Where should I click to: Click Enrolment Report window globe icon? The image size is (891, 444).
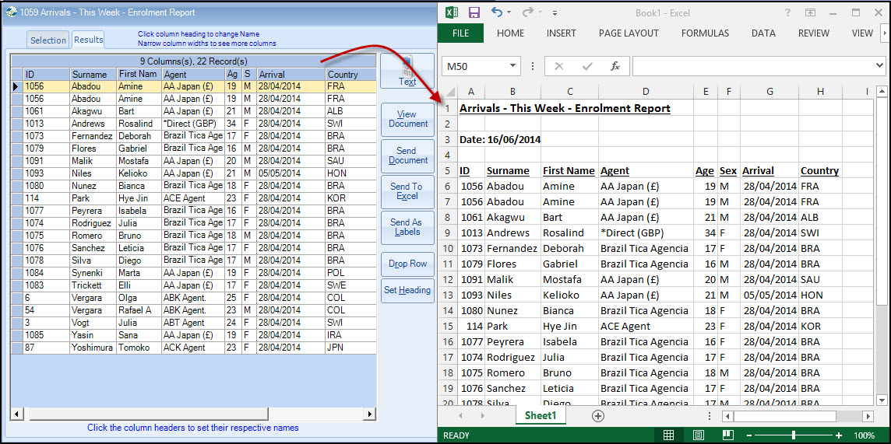(x=10, y=12)
